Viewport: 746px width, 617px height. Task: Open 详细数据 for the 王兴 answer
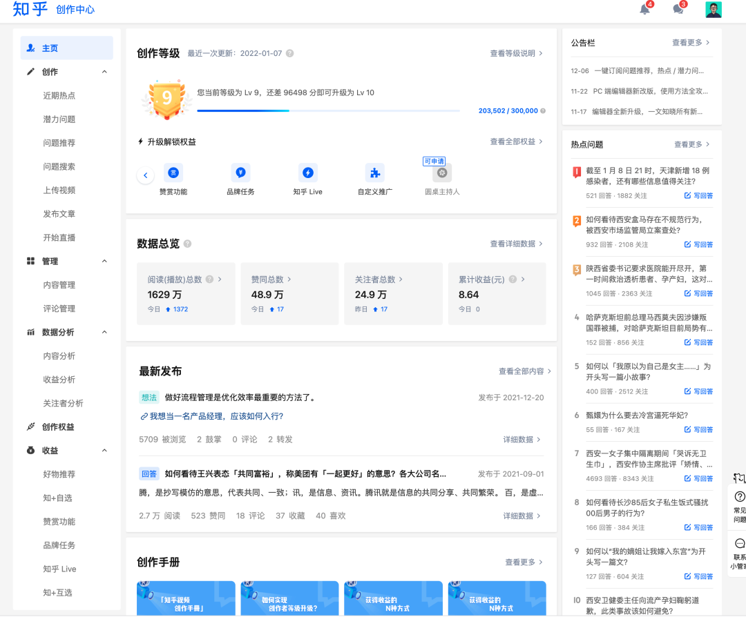pyautogui.click(x=522, y=516)
